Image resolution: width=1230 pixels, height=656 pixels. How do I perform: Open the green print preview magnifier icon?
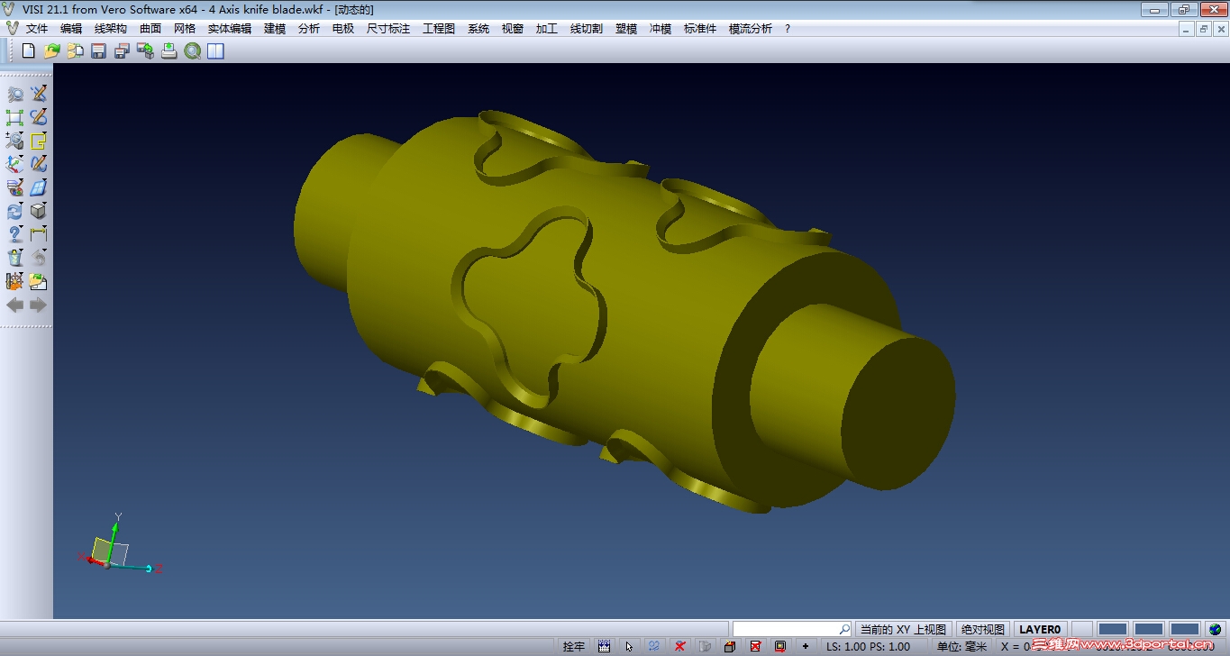[x=192, y=51]
